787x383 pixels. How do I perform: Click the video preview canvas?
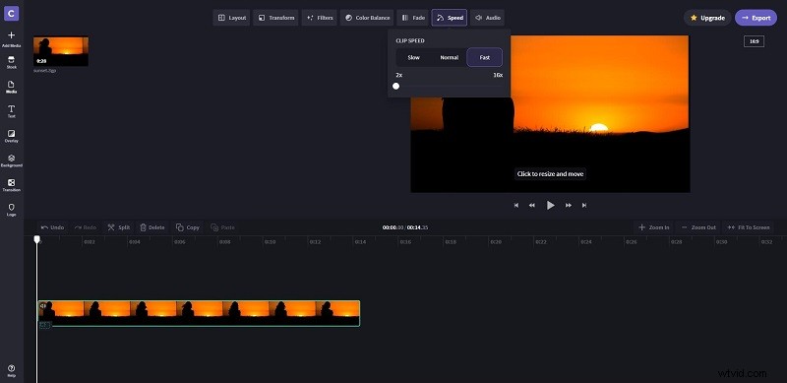pyautogui.click(x=550, y=113)
